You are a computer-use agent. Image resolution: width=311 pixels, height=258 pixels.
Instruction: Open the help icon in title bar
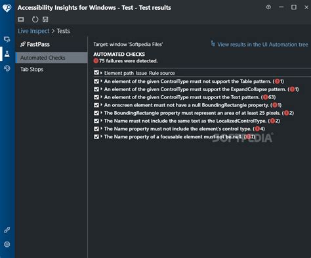(x=268, y=7)
